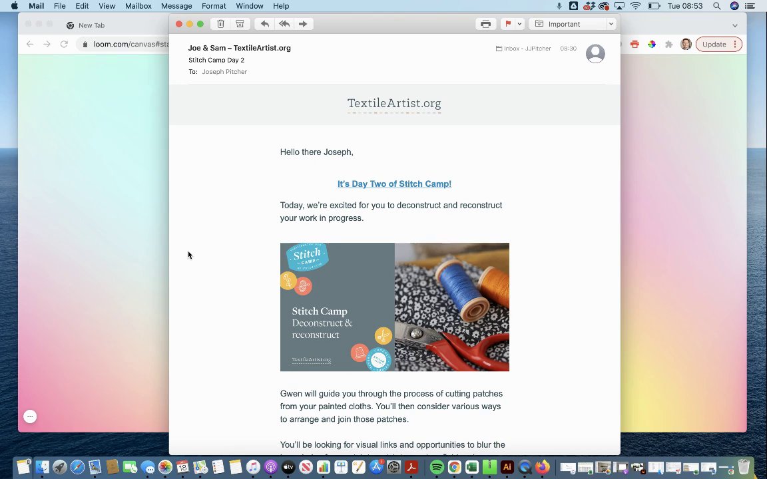
Task: Open Podcasts from the Dock
Action: click(270, 467)
